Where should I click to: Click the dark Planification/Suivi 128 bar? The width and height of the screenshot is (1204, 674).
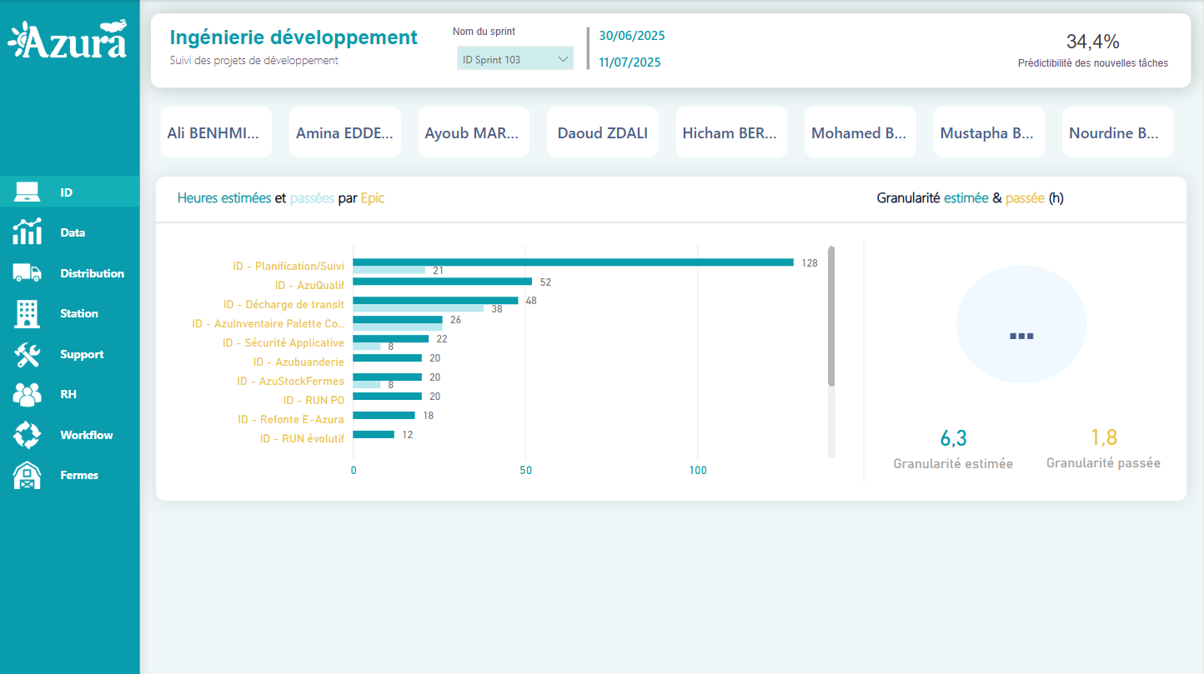coord(573,262)
